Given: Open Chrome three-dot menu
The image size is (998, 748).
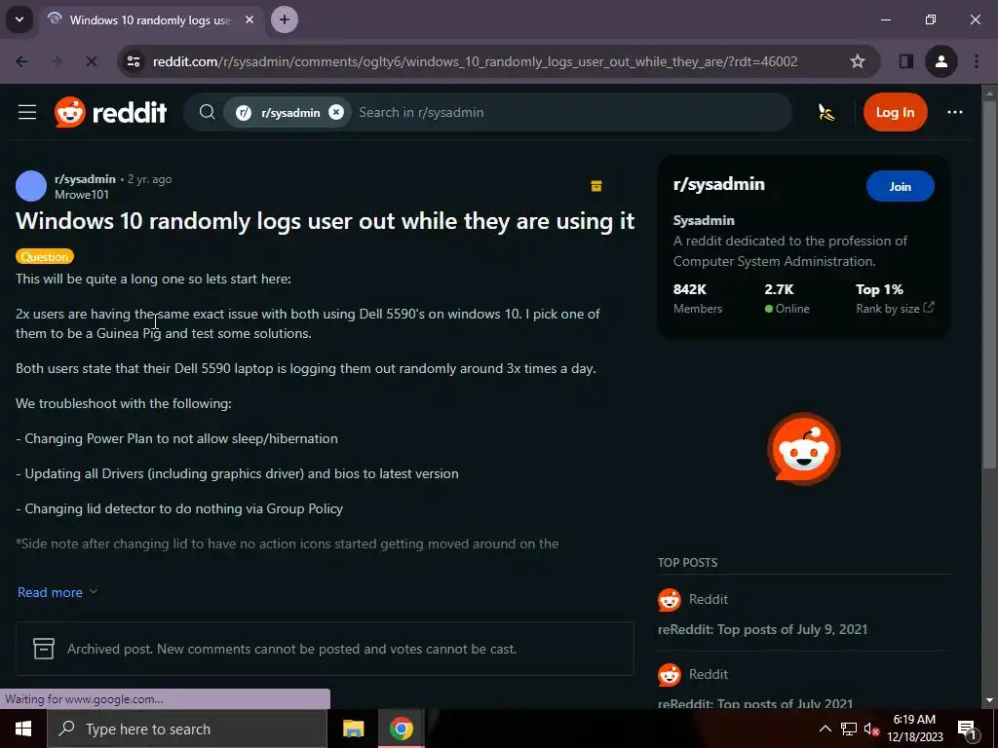Looking at the screenshot, I should (x=977, y=61).
